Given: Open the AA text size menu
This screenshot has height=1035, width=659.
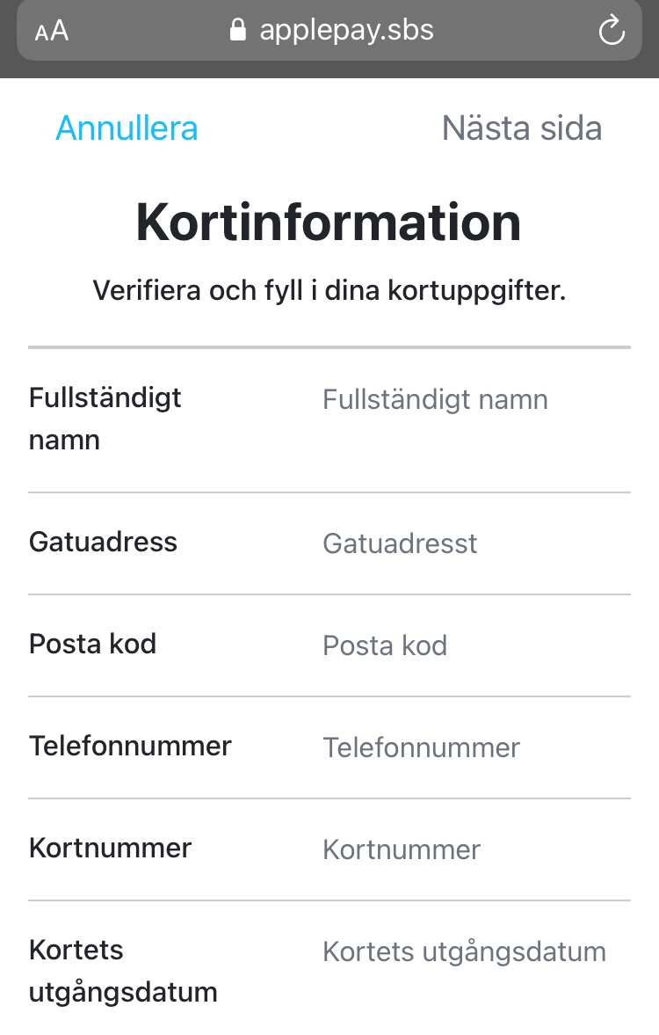Looking at the screenshot, I should [x=52, y=31].
